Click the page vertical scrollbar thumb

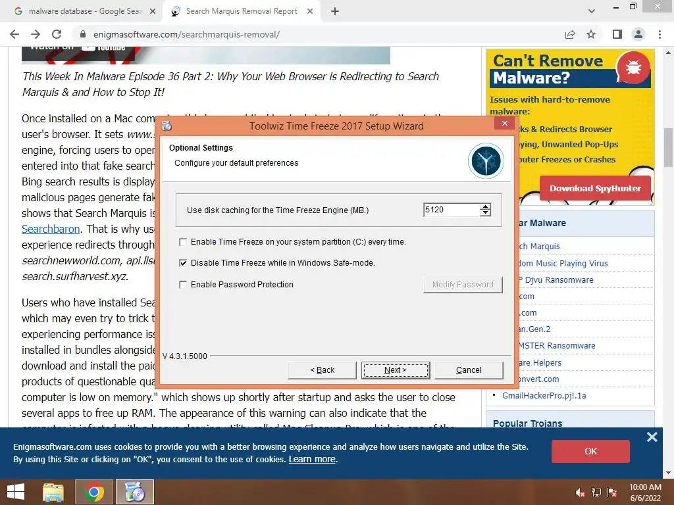tap(669, 147)
